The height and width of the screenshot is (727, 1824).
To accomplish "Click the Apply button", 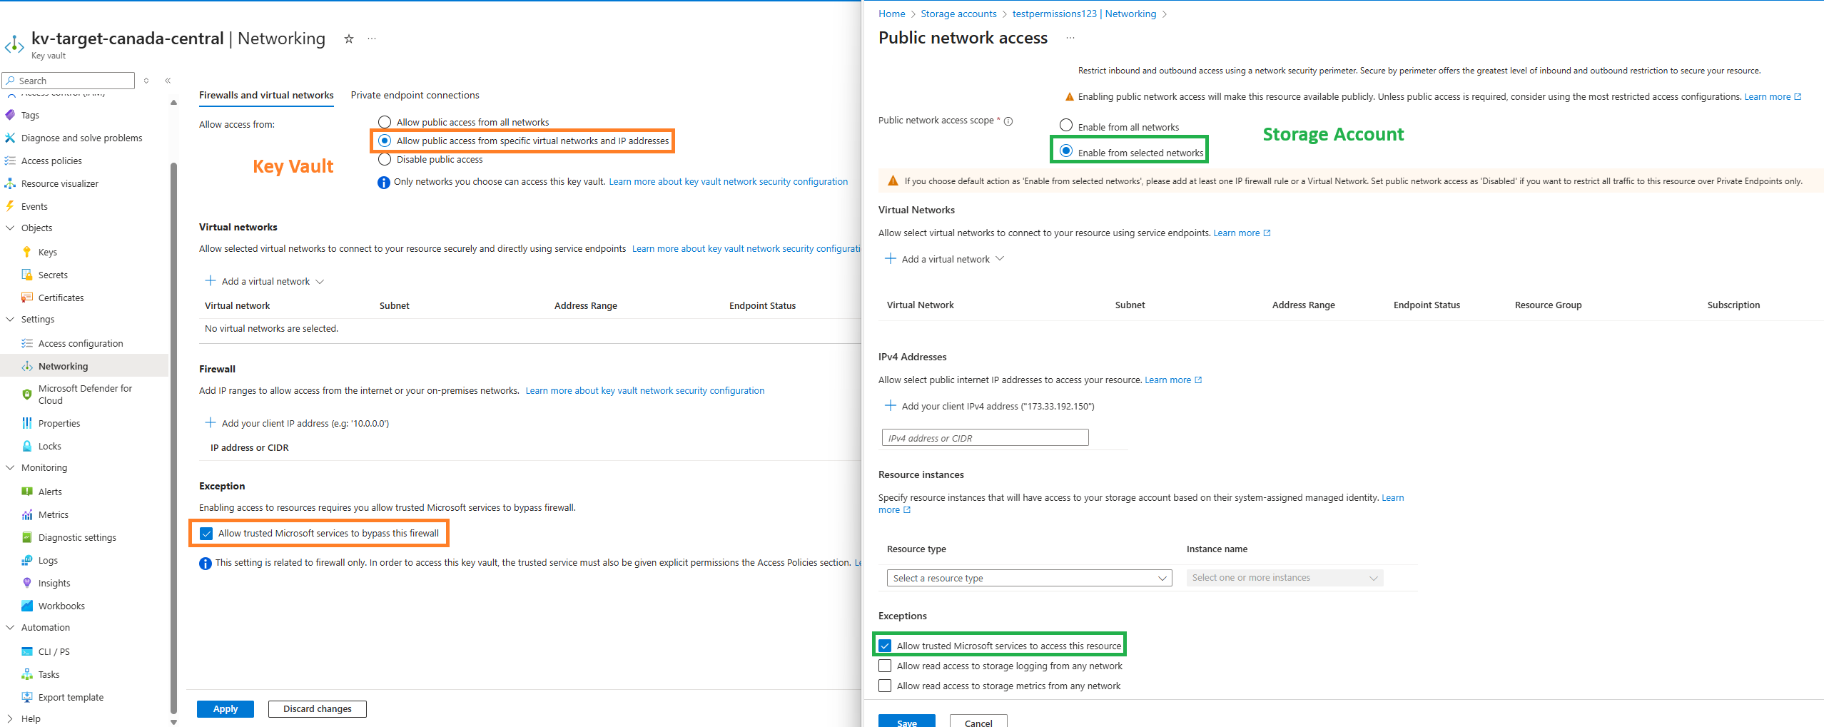I will coord(225,708).
